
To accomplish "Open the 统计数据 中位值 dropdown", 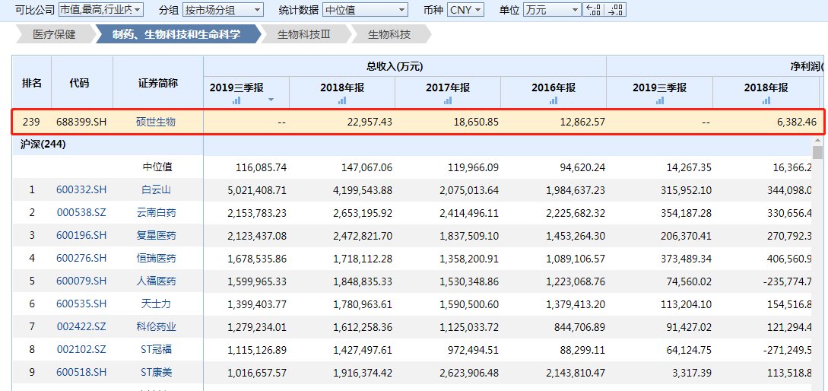I will pyautogui.click(x=365, y=10).
